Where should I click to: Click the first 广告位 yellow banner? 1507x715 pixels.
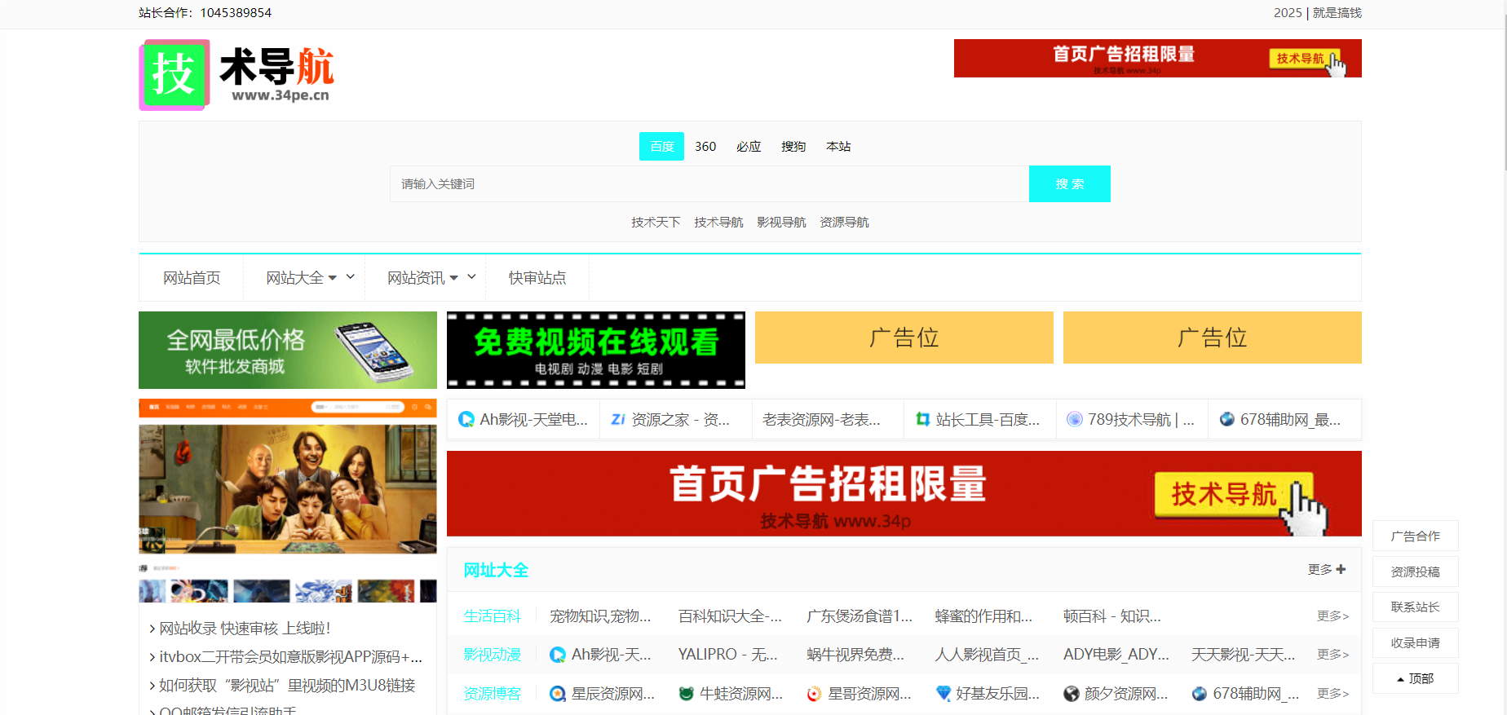click(904, 338)
